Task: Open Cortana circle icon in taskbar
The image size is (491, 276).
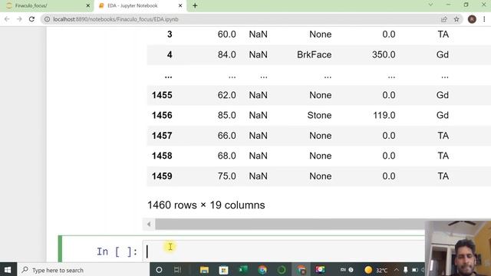Action: 159,270
